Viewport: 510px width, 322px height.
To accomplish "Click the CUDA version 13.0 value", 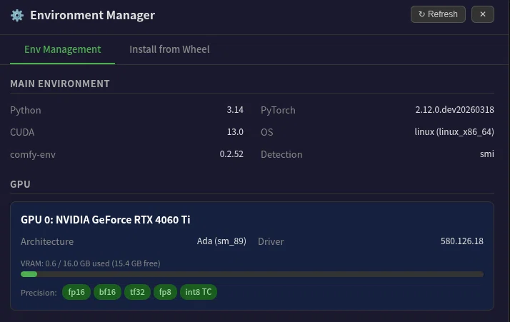I will click(x=235, y=132).
